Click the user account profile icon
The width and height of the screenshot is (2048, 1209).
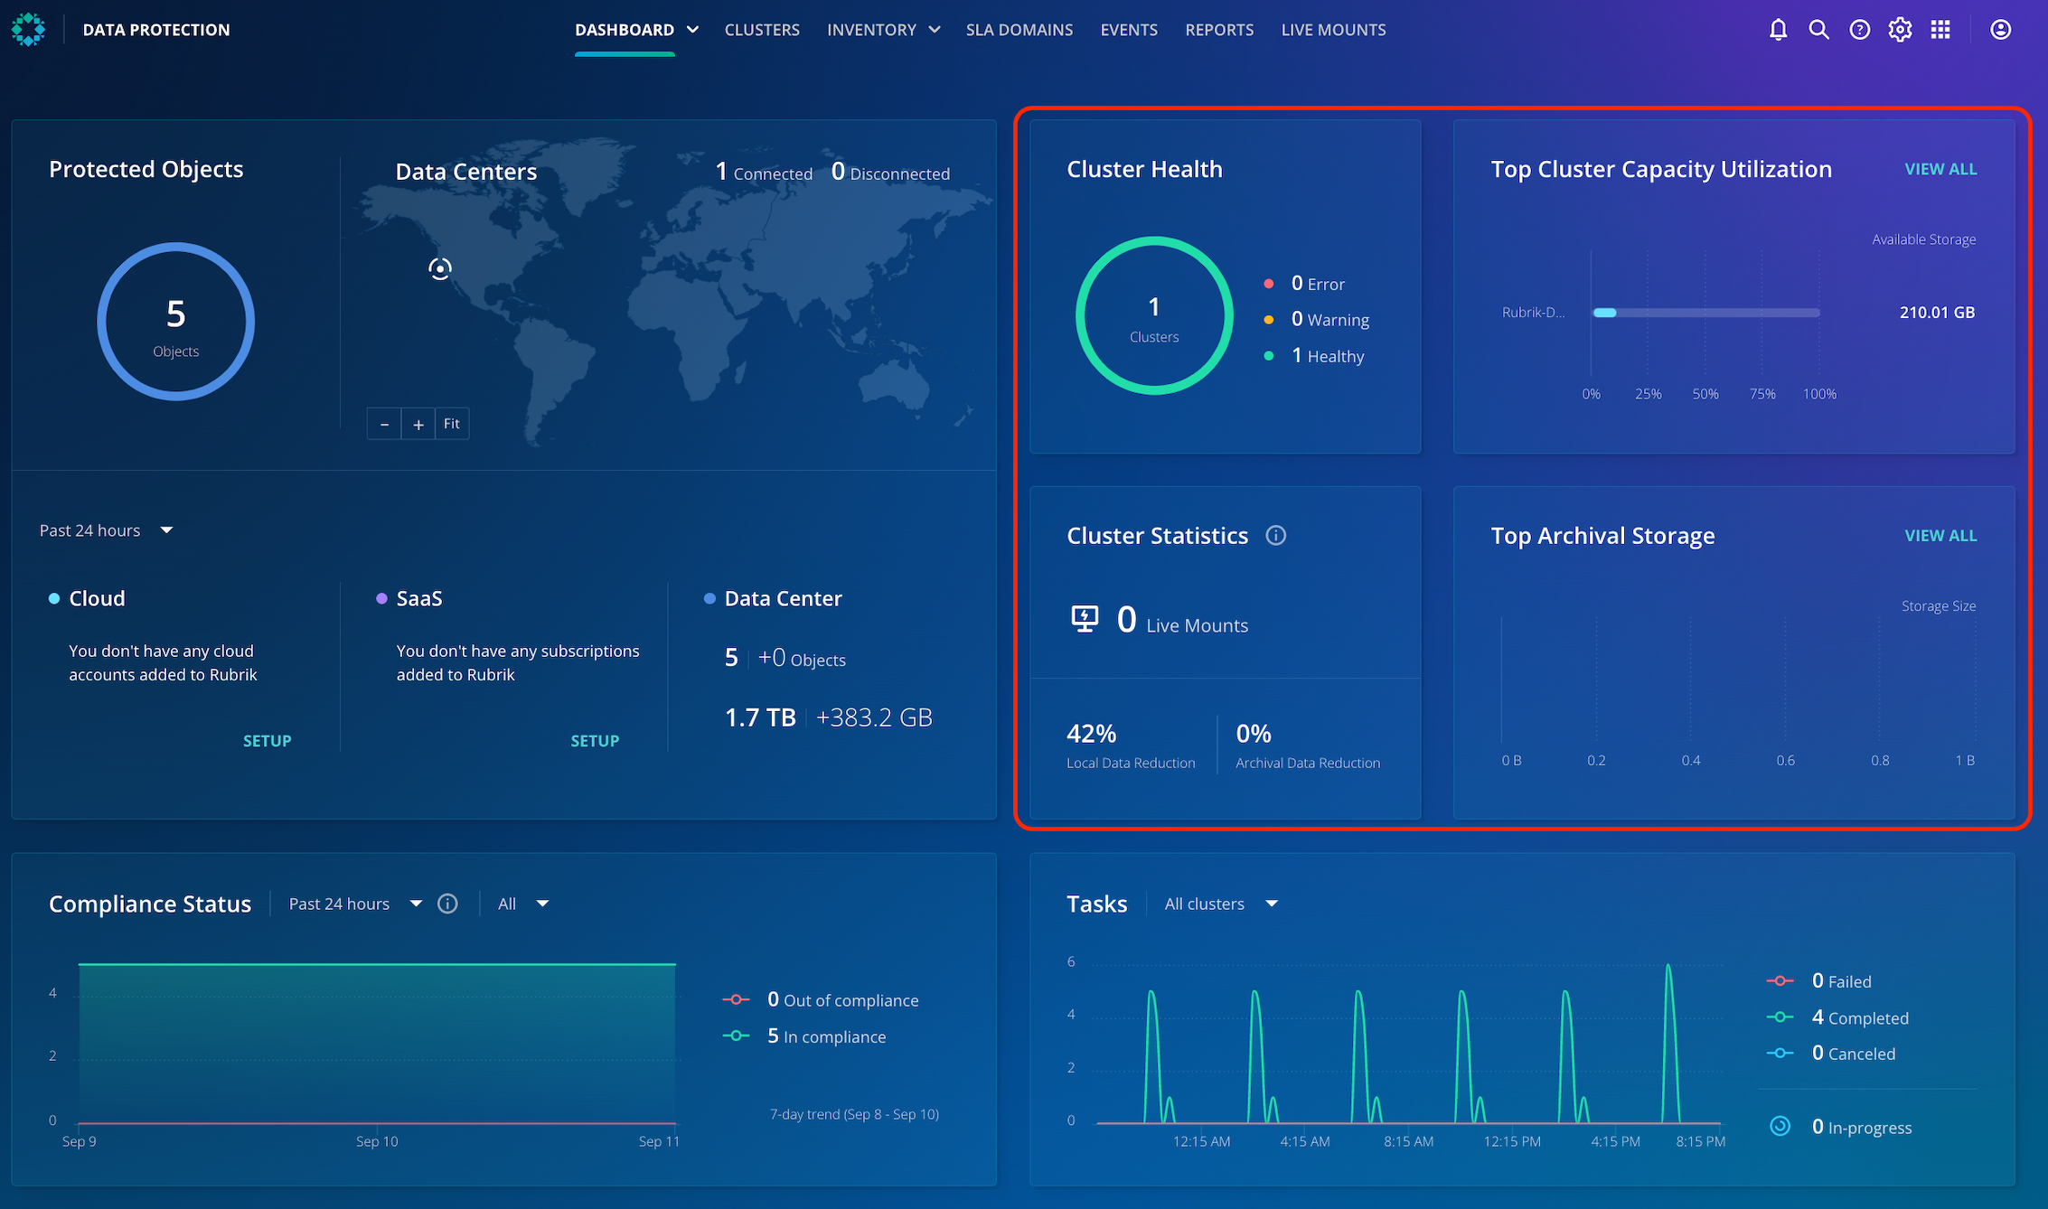click(x=2001, y=30)
